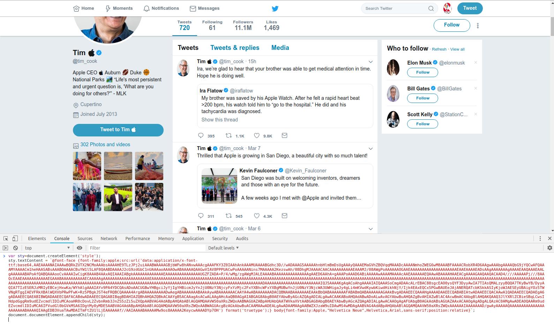The width and height of the screenshot is (554, 327).
Task: Open the 'top' JavaScript context dropdown
Action: (47, 248)
